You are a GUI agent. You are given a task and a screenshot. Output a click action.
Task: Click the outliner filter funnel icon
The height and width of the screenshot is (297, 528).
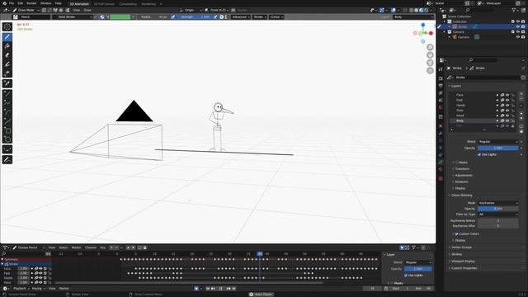pyautogui.click(x=514, y=11)
